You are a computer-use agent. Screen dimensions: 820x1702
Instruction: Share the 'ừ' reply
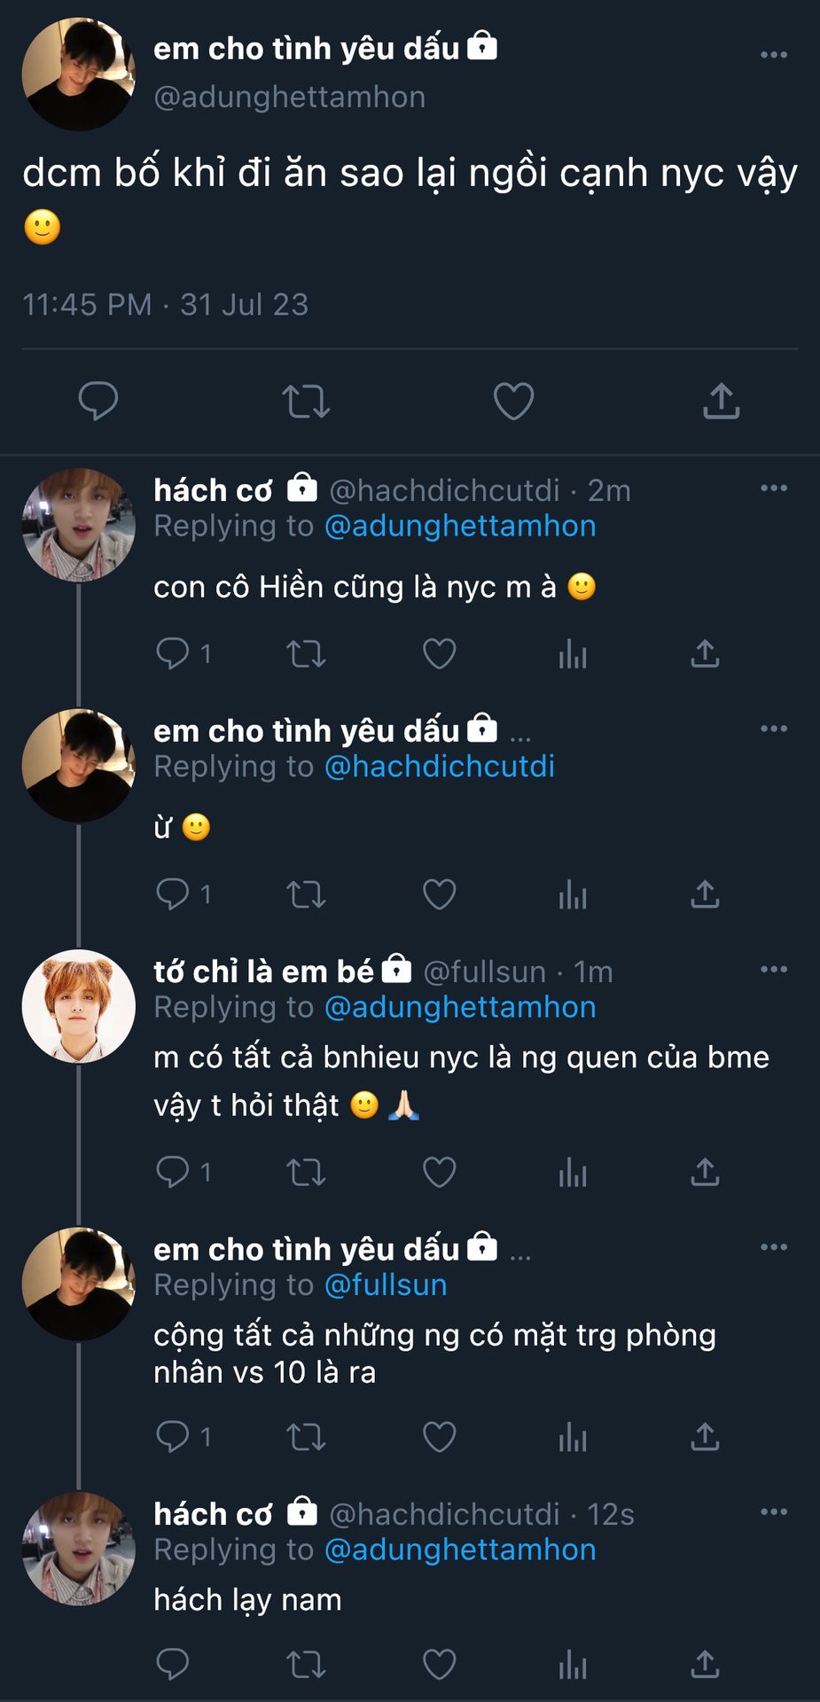coord(705,894)
